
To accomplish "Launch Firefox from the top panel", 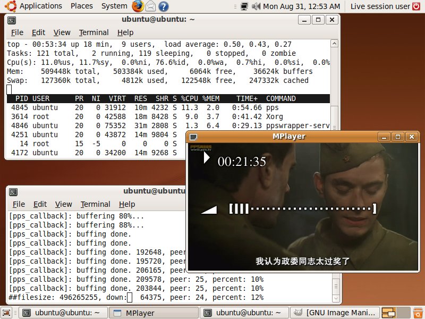I will pyautogui.click(x=138, y=6).
